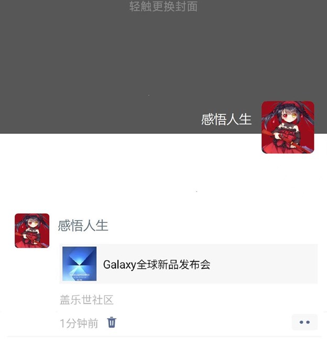Open the two-dot like and comment menu
Viewport: 327px width, 340px height.
(x=304, y=322)
